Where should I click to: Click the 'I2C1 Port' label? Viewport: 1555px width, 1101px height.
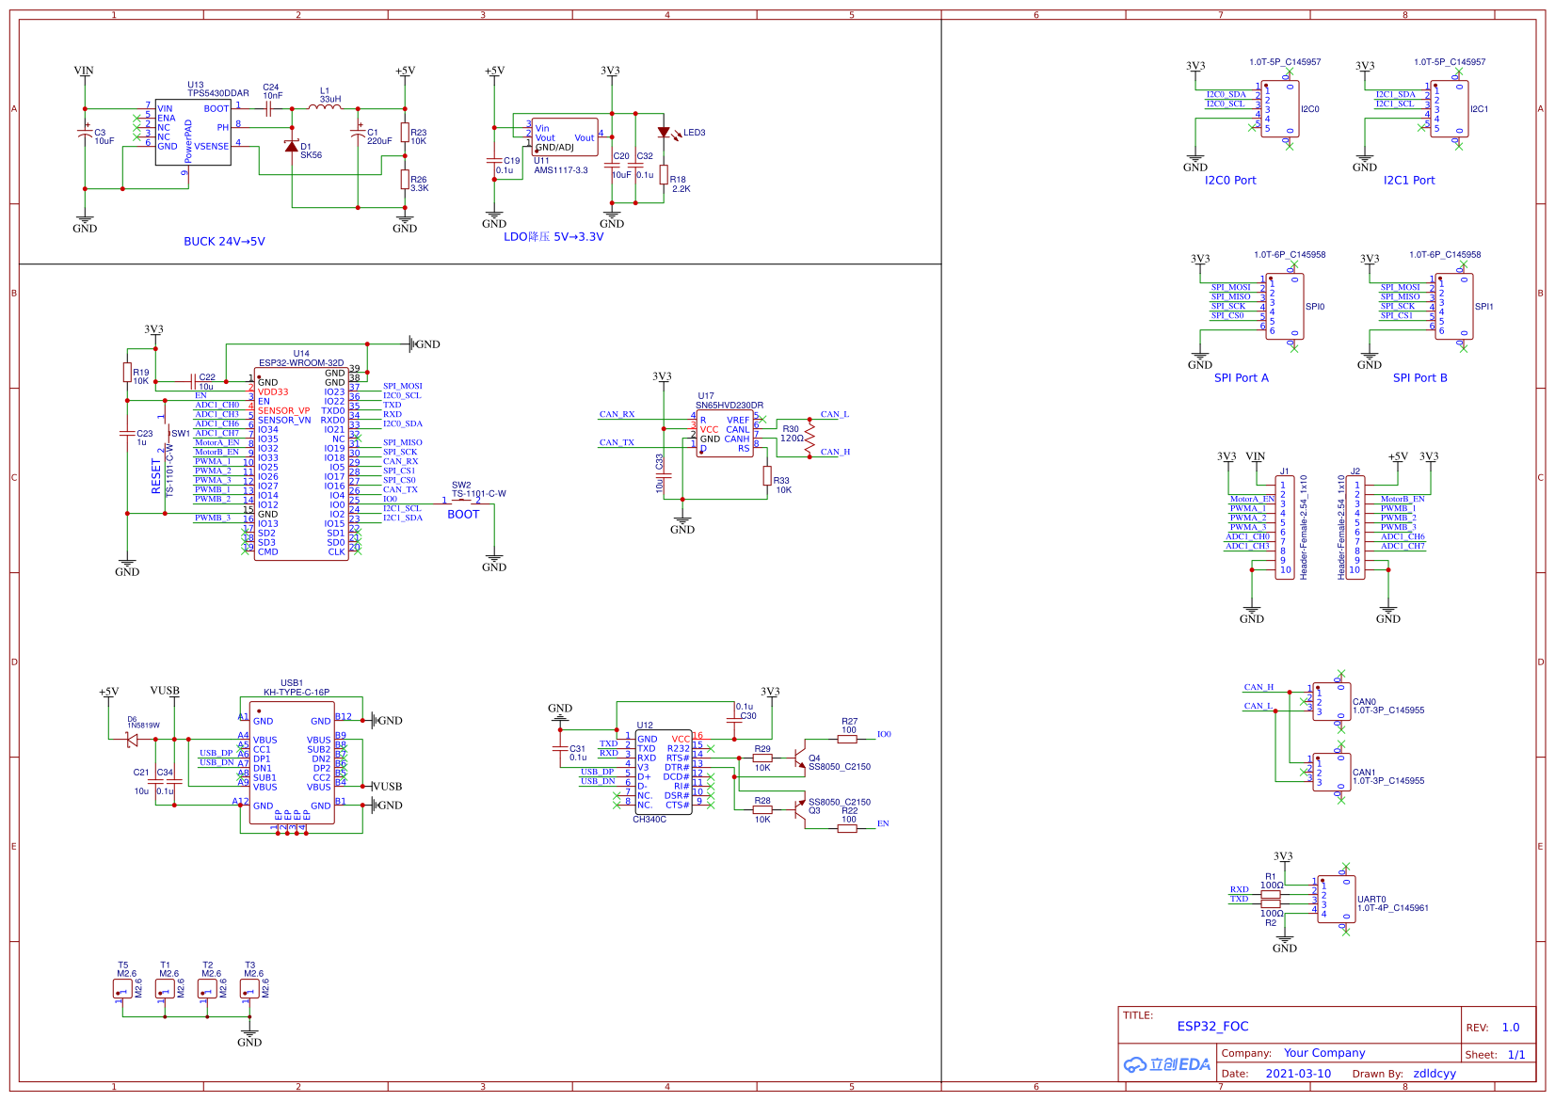coord(1409,181)
